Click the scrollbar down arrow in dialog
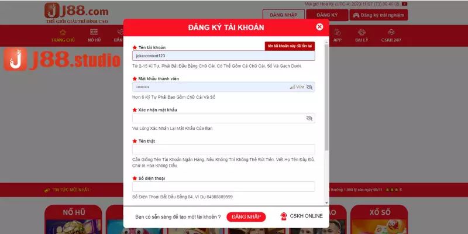 coord(326,202)
